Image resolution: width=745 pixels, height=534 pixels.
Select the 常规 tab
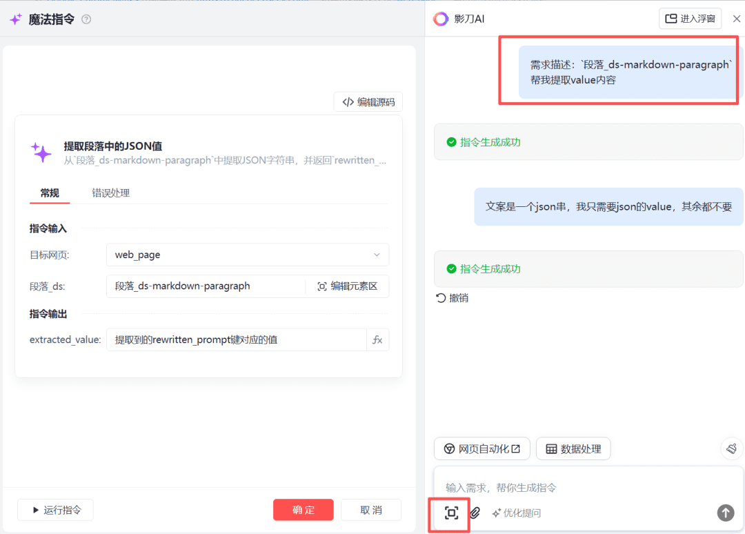(50, 193)
